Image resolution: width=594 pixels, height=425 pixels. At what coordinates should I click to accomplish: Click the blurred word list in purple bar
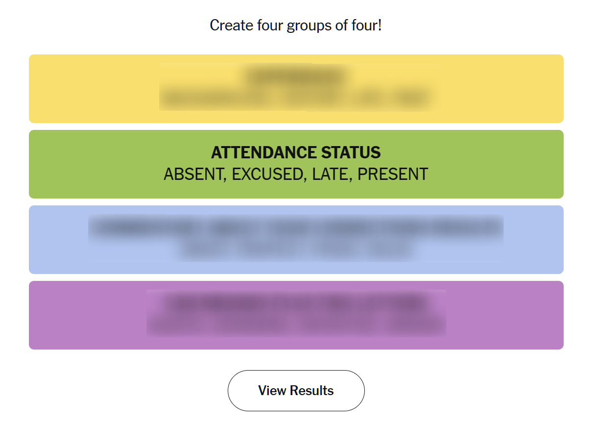tap(296, 326)
